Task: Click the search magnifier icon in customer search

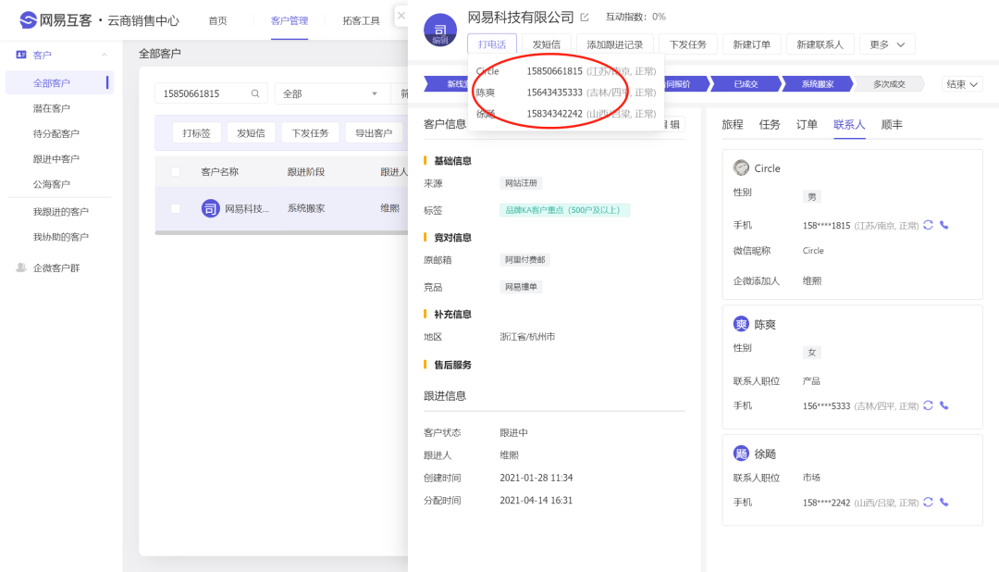Action: click(255, 93)
